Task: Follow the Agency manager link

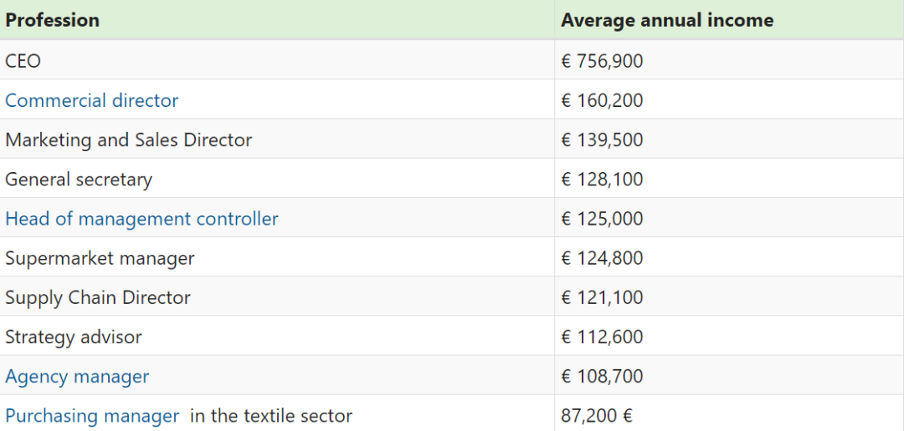Action: pos(77,377)
